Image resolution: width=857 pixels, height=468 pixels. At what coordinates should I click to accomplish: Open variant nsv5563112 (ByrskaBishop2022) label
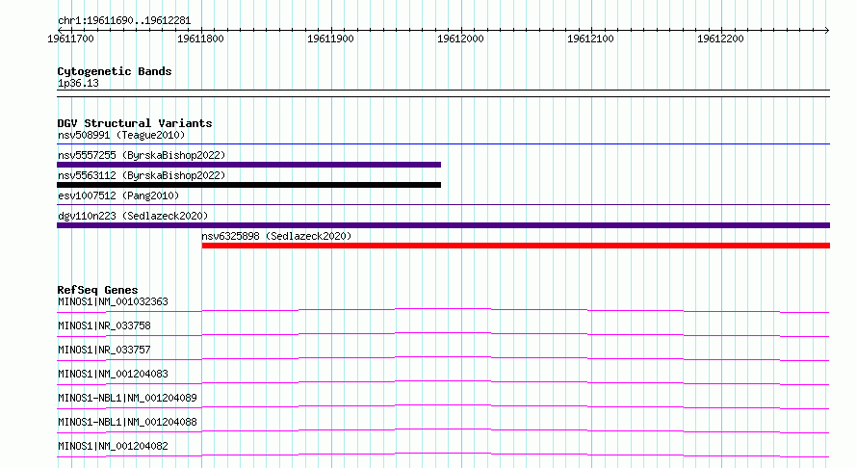pos(142,175)
